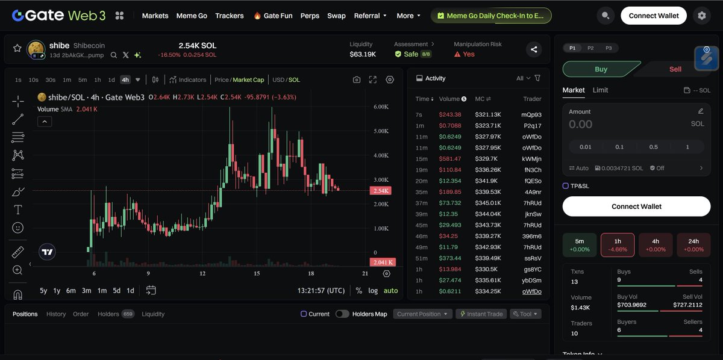The image size is (723, 360).
Task: Toggle percent scale on chart
Action: (359, 290)
